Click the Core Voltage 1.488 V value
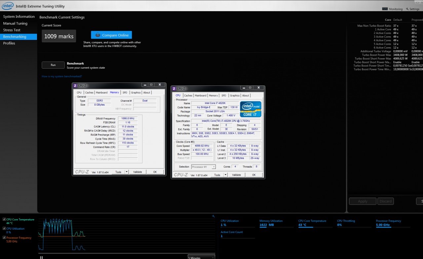Screen dimensions: 423x259 [x=231, y=115]
